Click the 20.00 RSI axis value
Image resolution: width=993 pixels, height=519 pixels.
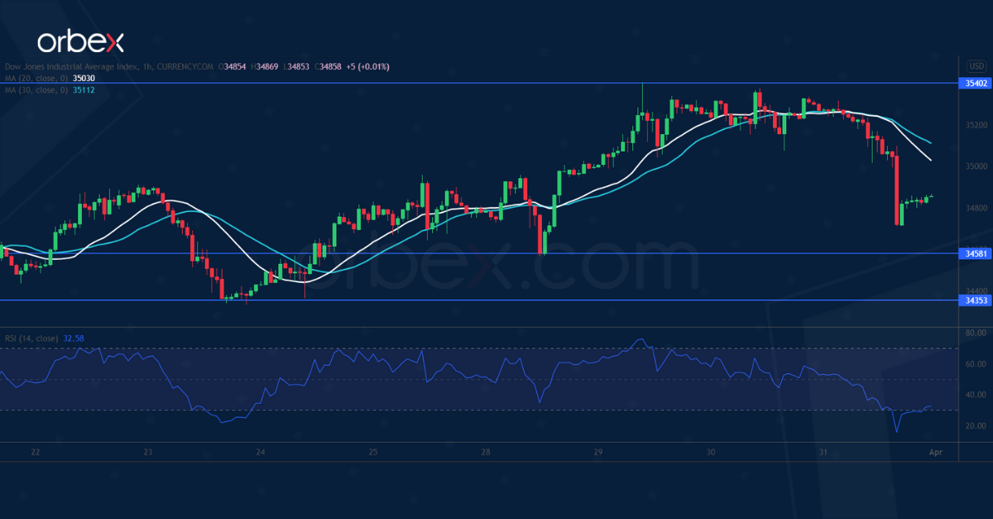pos(975,425)
